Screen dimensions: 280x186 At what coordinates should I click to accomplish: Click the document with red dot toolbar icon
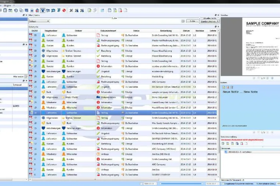pos(121,10)
